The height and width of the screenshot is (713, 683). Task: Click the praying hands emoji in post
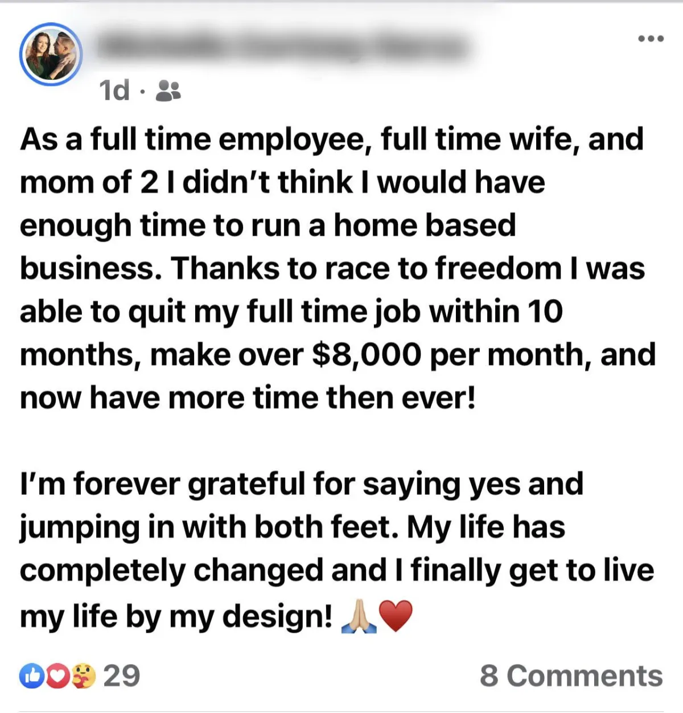358,618
